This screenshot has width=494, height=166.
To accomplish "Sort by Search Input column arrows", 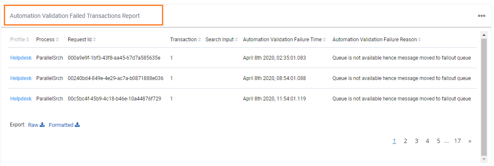I will 237,40.
